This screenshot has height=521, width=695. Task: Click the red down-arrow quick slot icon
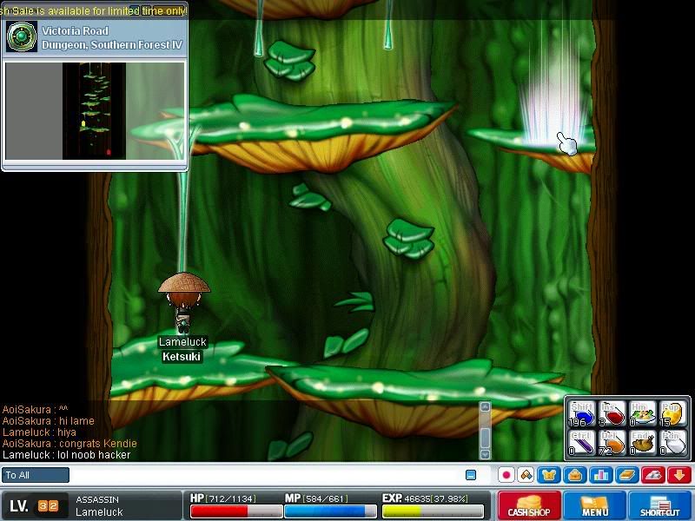coord(679,475)
